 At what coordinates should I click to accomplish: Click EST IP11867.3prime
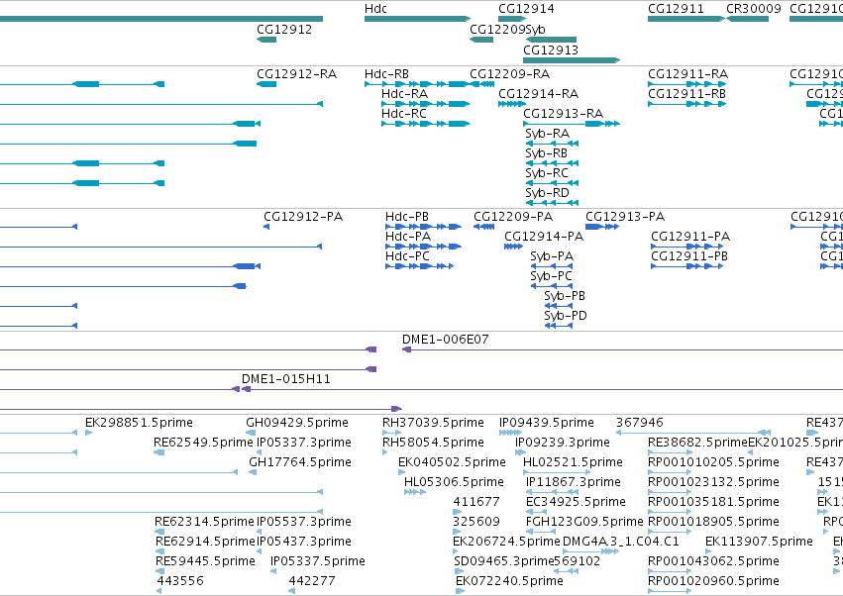pos(574,482)
